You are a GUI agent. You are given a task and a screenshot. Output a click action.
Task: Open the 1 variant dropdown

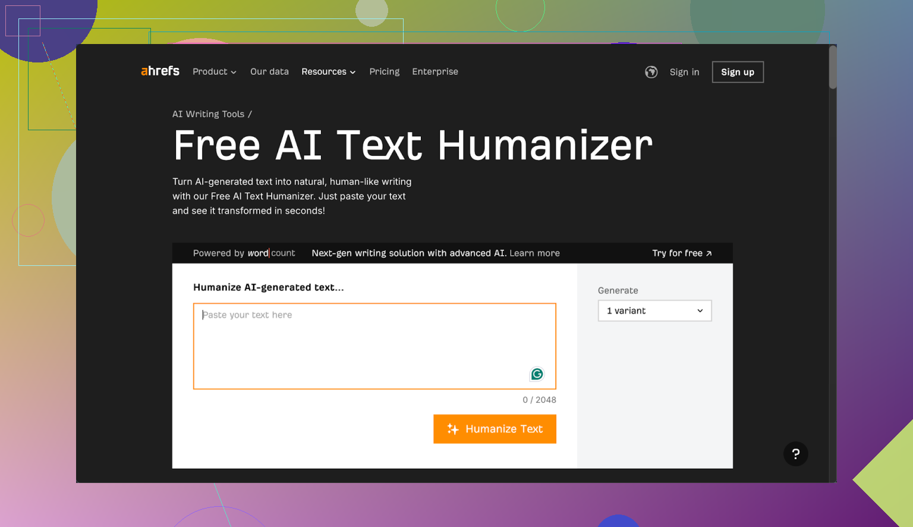[654, 311]
